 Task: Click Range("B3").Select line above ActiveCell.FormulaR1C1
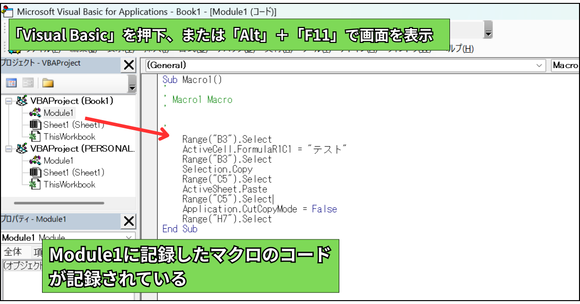(x=227, y=139)
